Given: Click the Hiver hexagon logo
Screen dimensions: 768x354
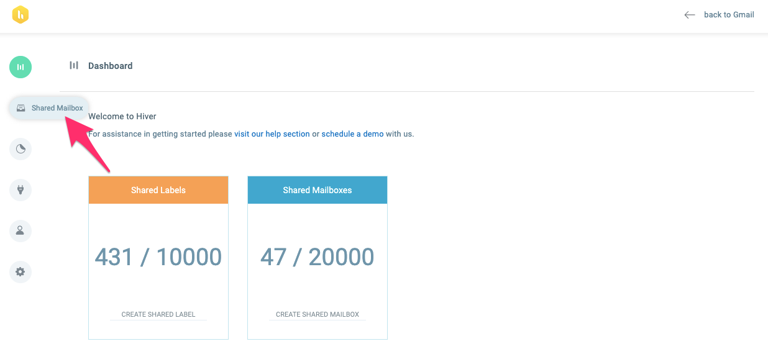Looking at the screenshot, I should 21,16.
